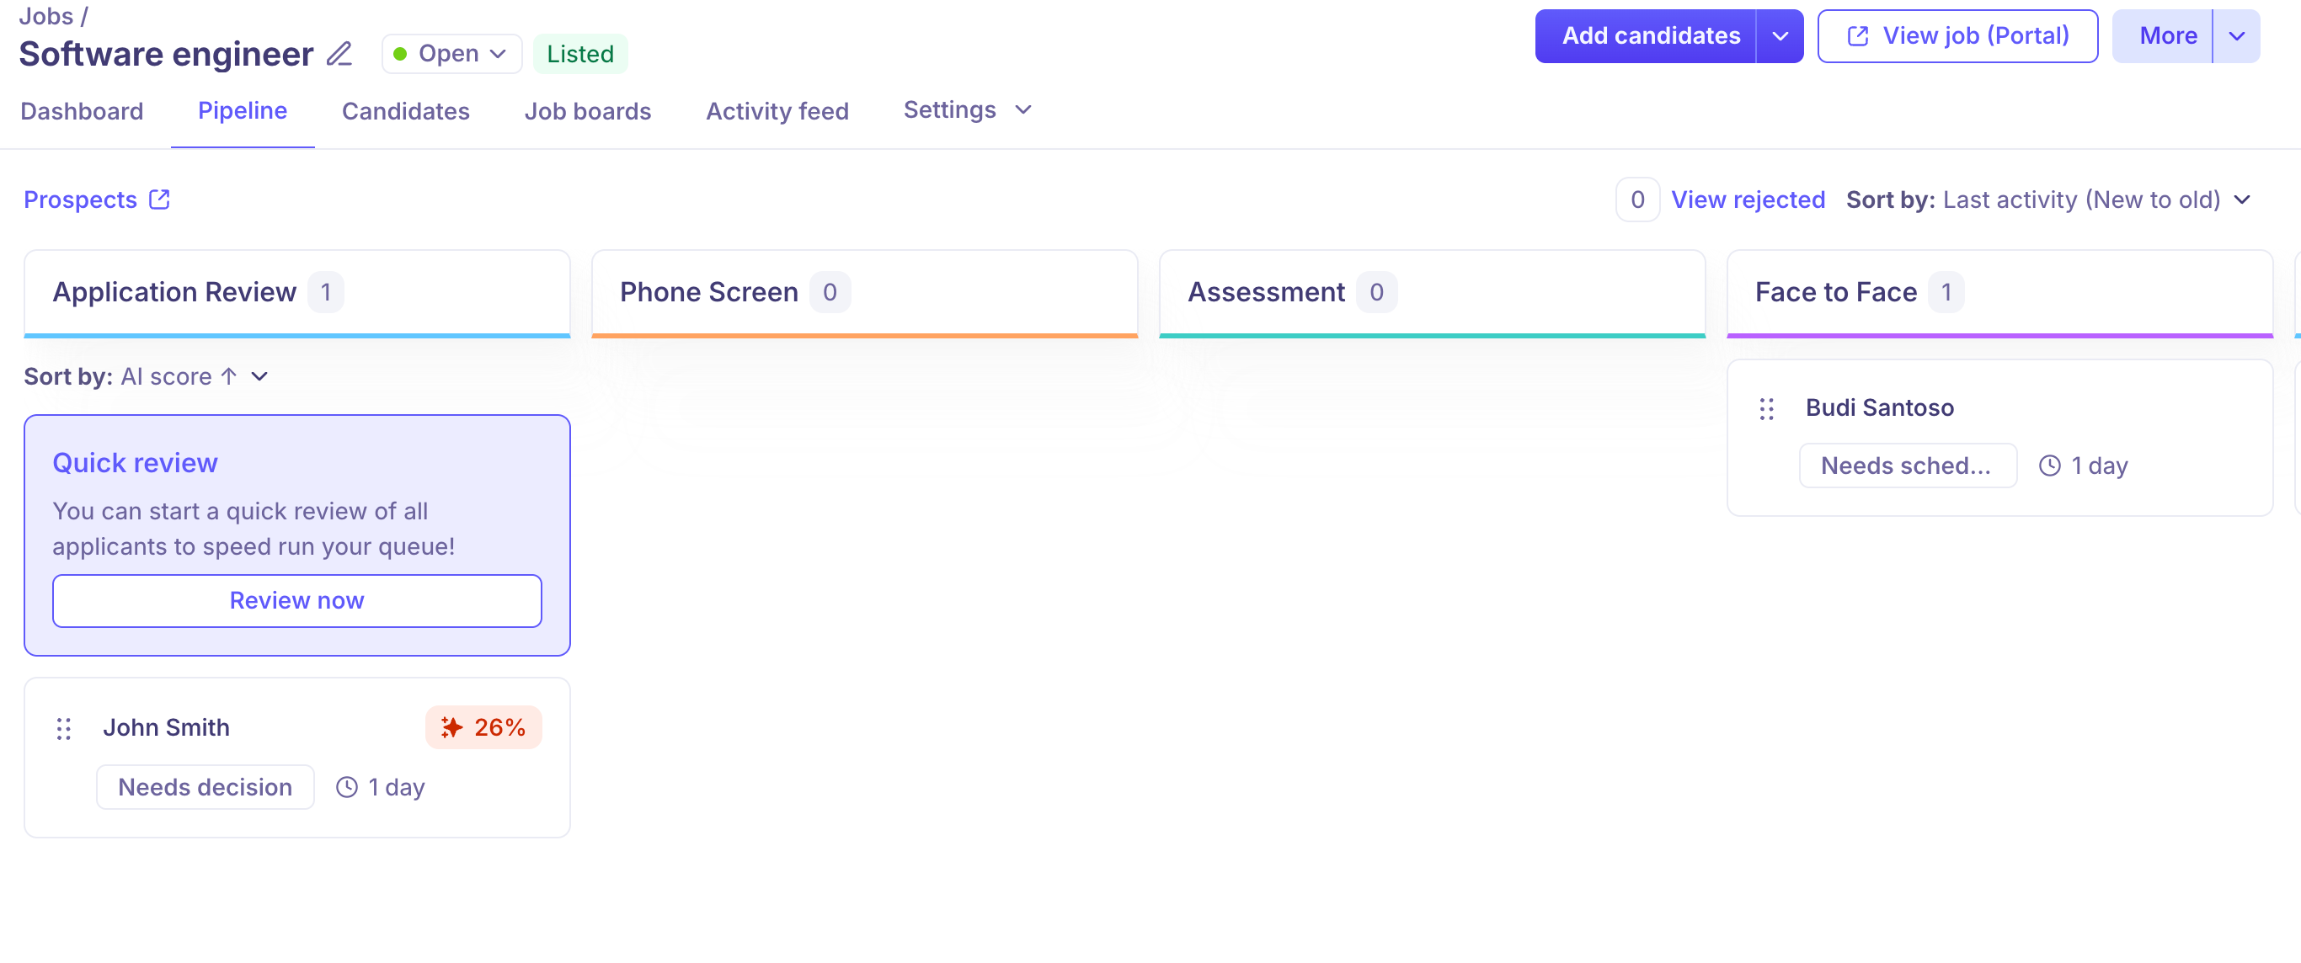This screenshot has height=963, width=2301.
Task: Open View job (Portal) button
Action: [x=1957, y=36]
